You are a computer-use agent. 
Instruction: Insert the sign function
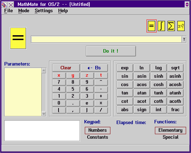coord(142,109)
